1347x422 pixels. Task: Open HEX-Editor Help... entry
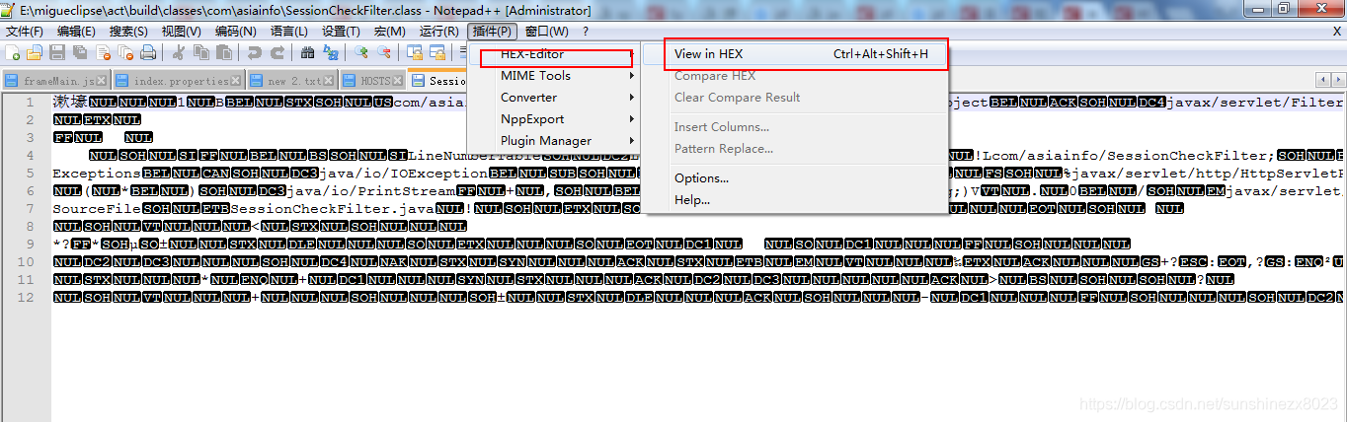tap(795, 200)
